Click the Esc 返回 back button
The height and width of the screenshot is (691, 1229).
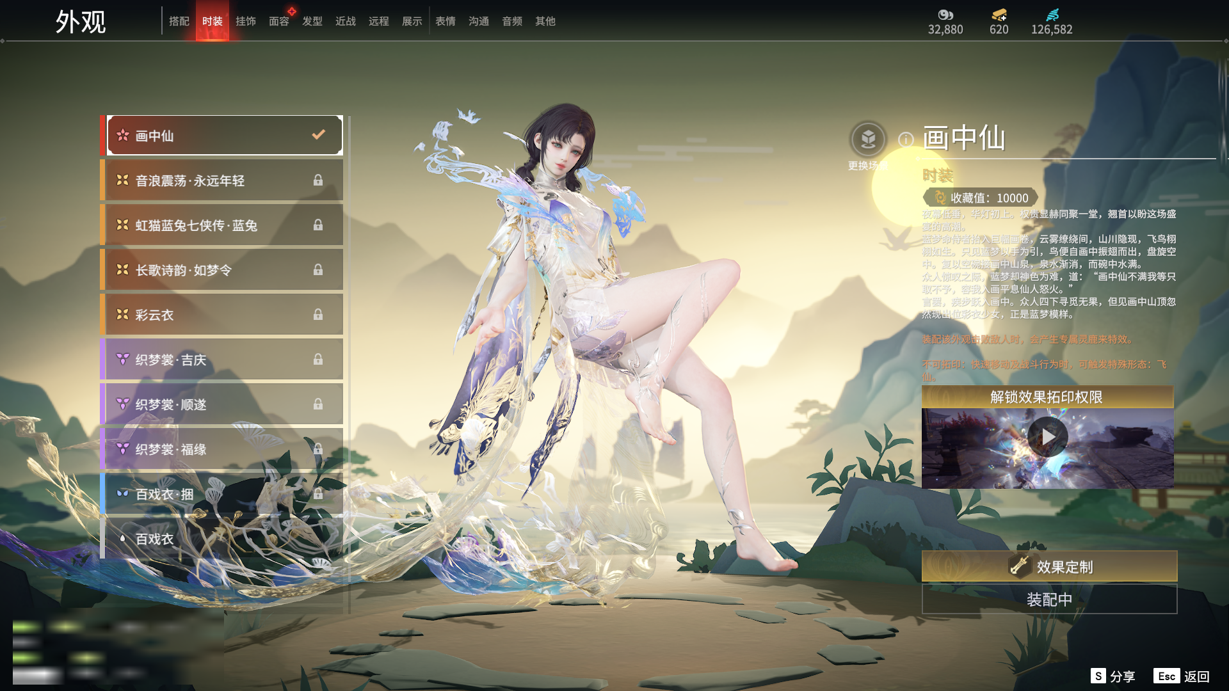tap(1182, 676)
